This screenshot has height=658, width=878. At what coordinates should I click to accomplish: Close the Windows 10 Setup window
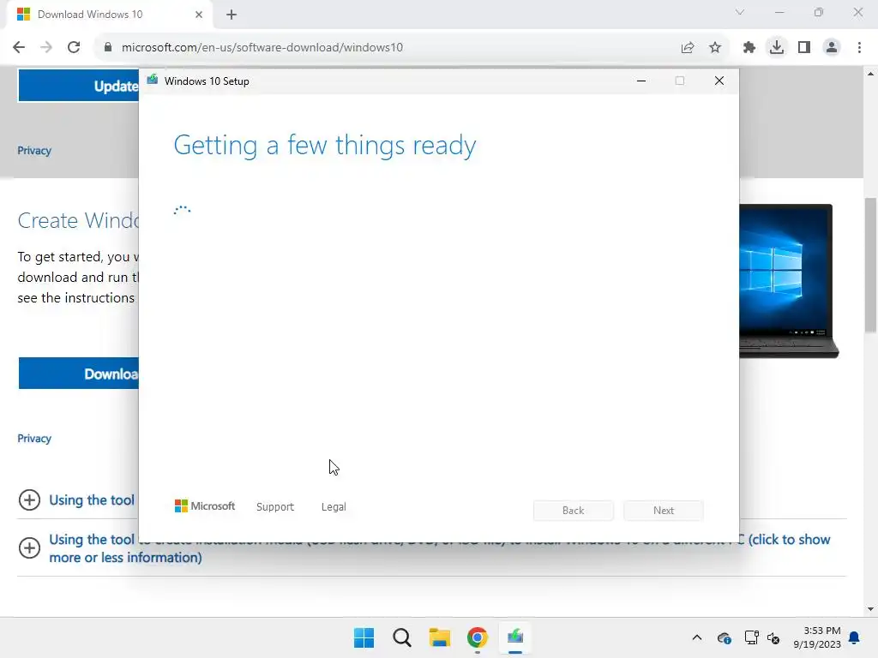(719, 81)
